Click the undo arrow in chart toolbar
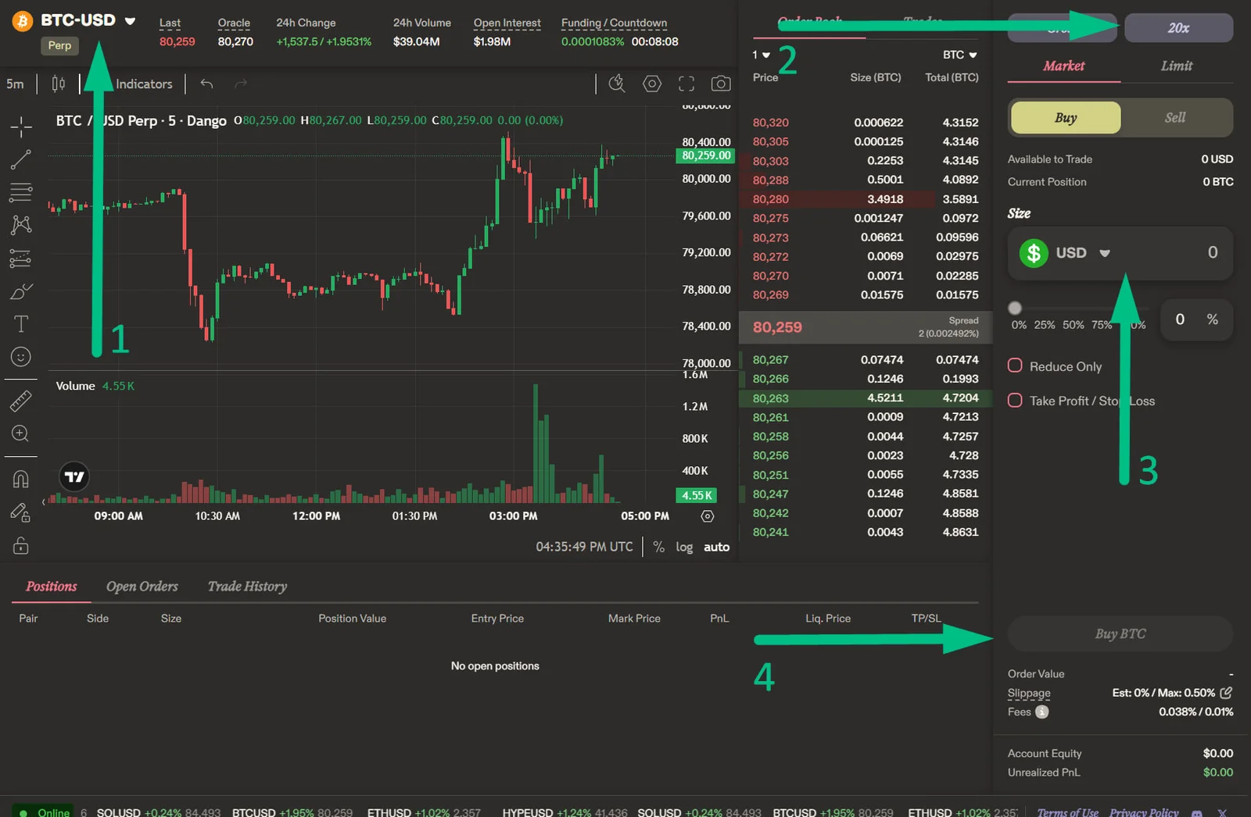This screenshot has height=817, width=1251. pyautogui.click(x=206, y=84)
